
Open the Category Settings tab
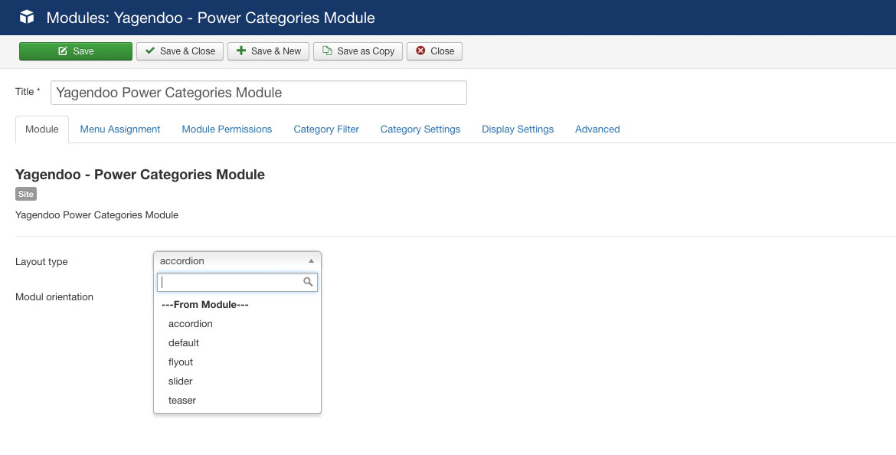pos(420,129)
